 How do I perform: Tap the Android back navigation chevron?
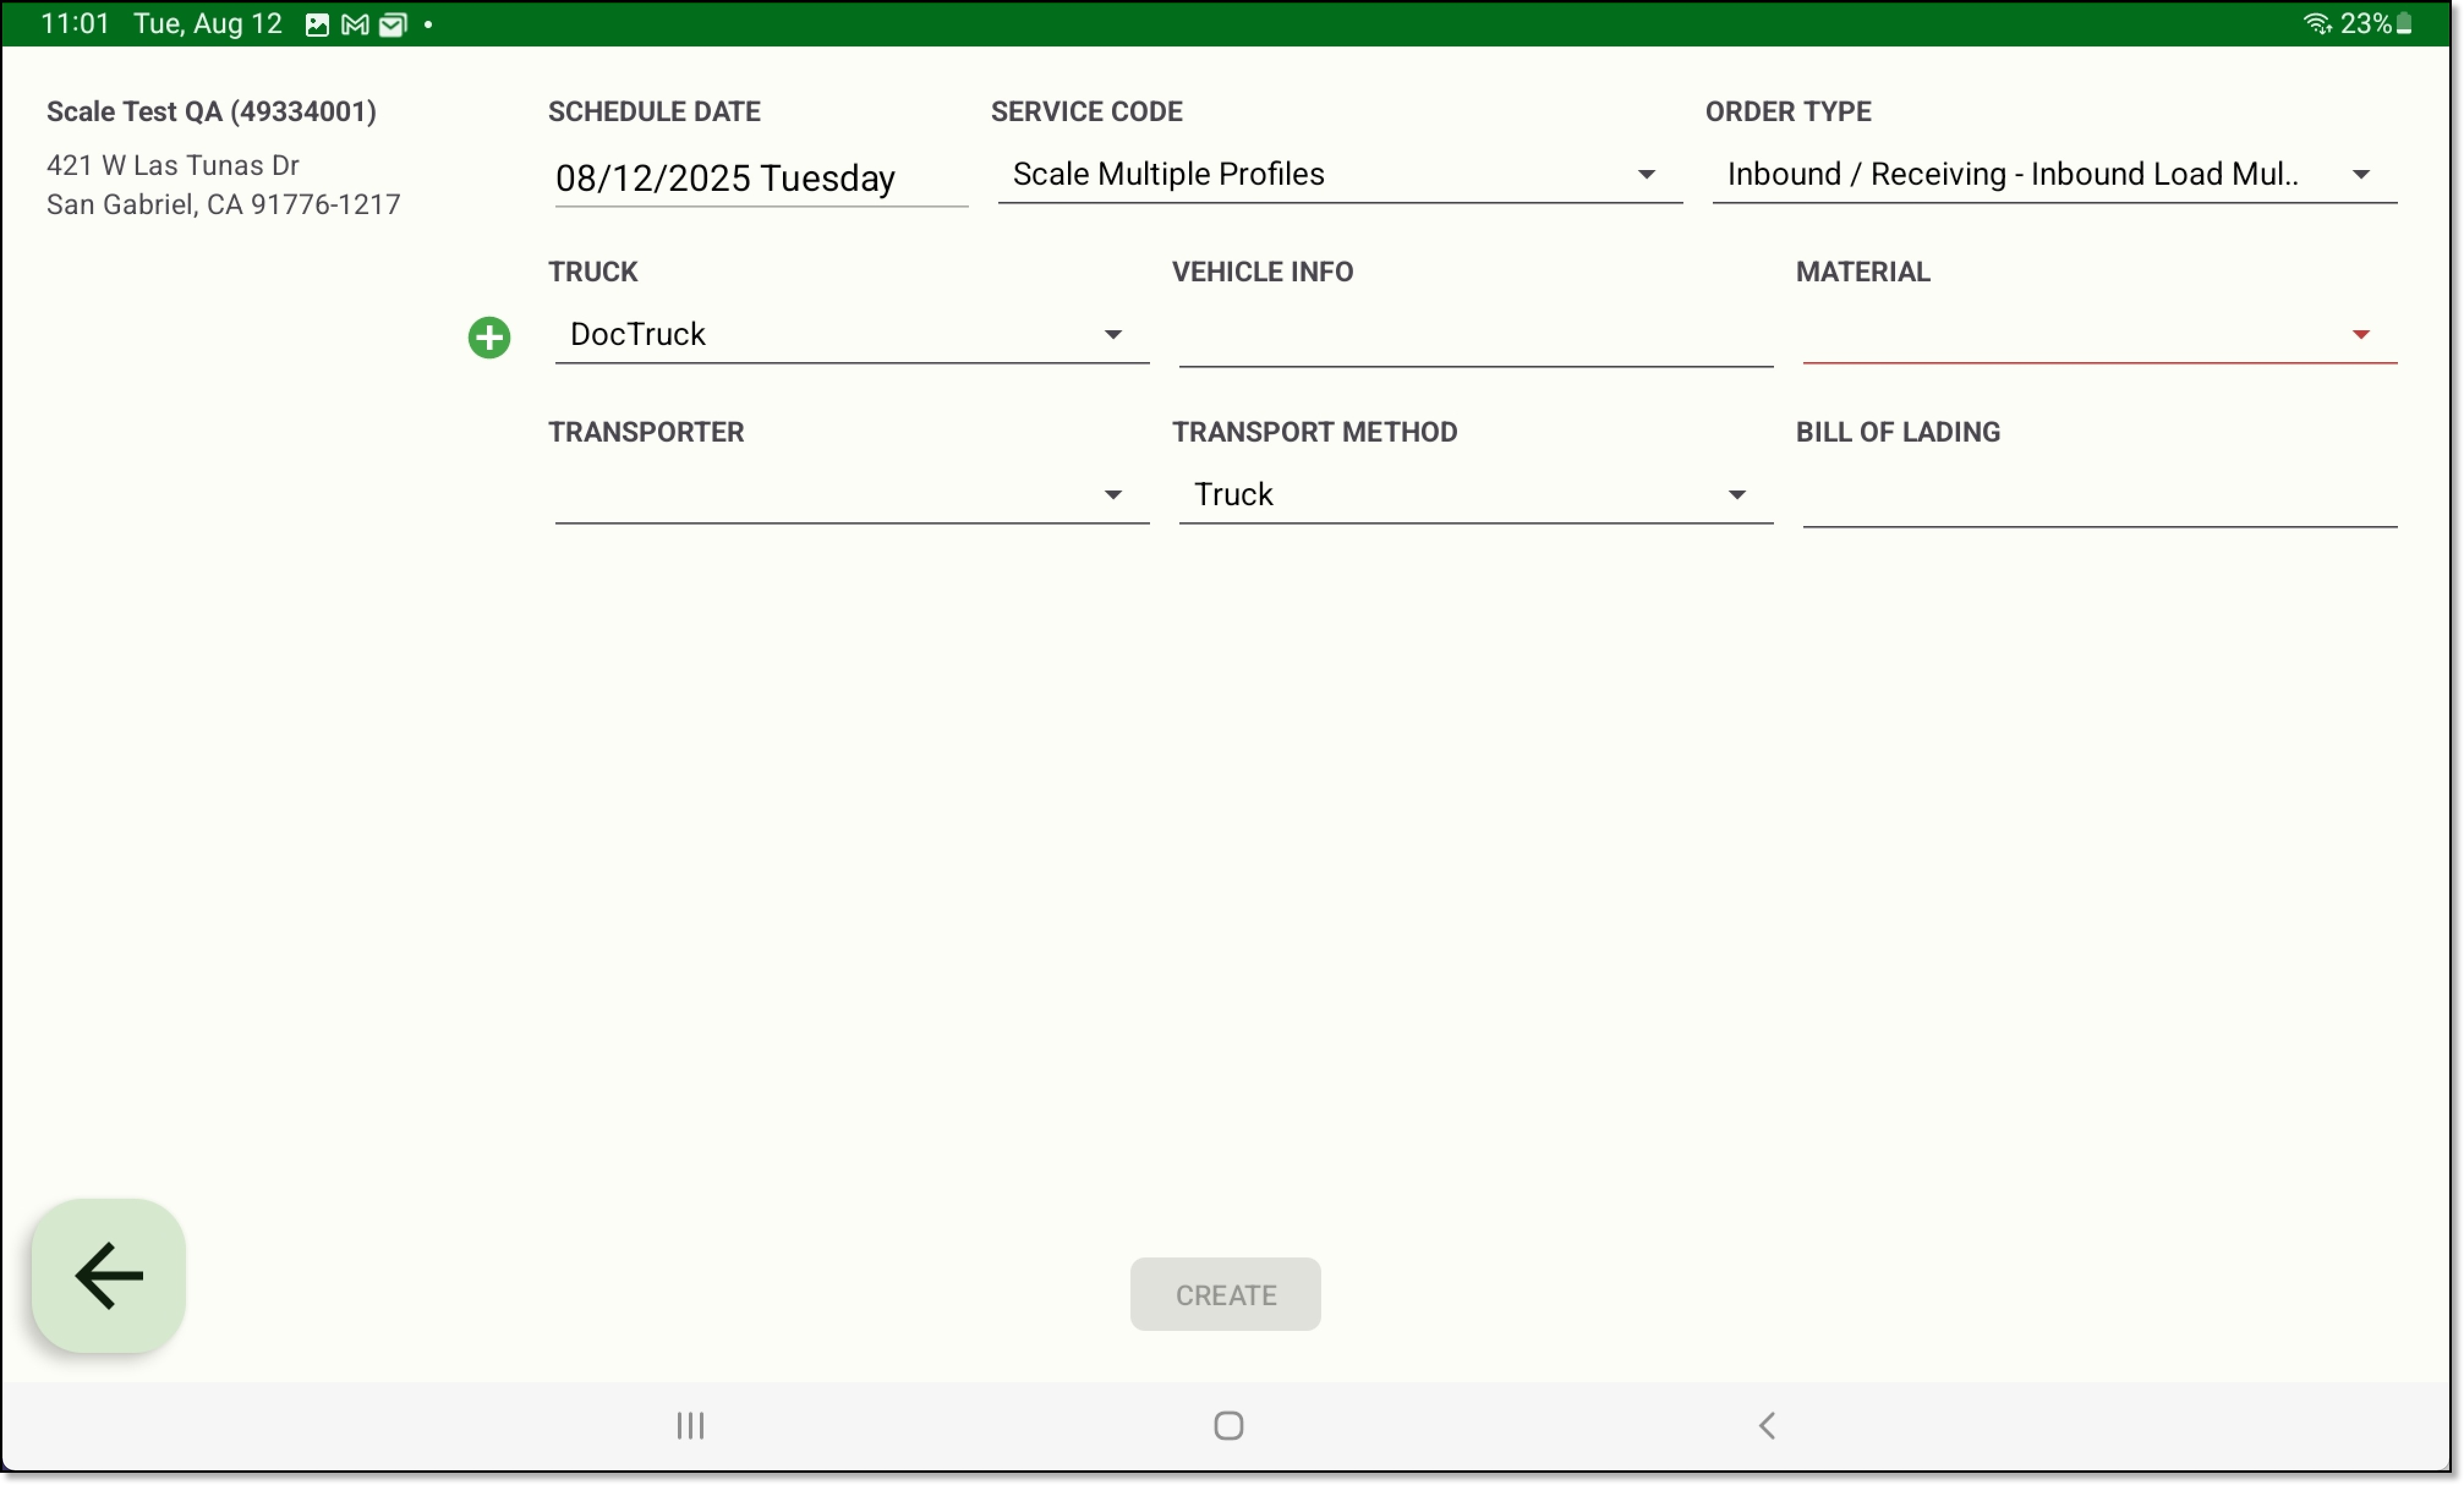click(1767, 1425)
